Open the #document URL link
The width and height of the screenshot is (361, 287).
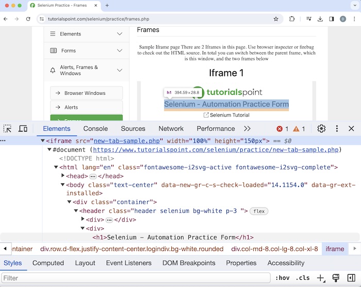[x=216, y=150]
